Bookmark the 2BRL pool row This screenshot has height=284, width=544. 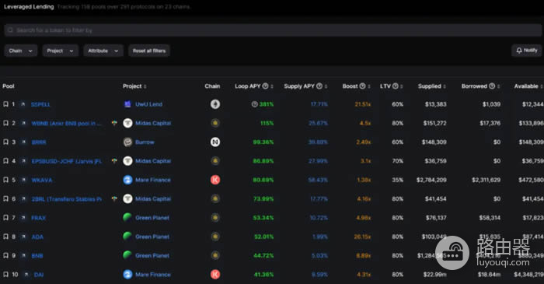coord(6,198)
